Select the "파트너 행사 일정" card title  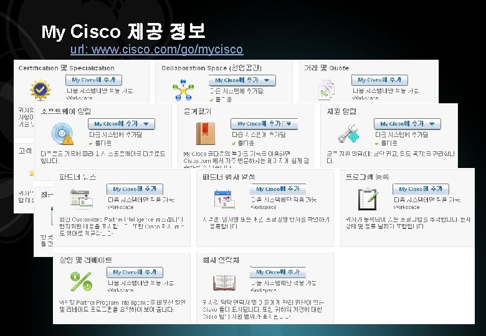[229, 177]
